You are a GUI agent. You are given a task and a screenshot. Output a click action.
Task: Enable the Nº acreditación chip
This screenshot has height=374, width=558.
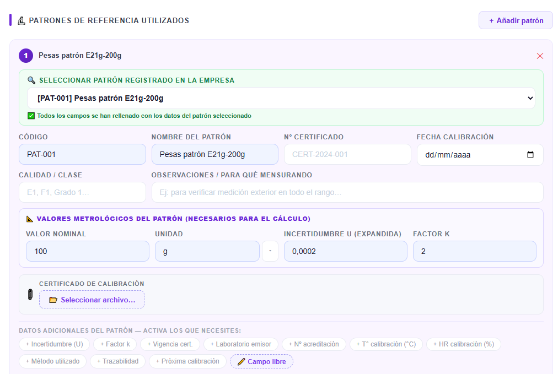(314, 344)
